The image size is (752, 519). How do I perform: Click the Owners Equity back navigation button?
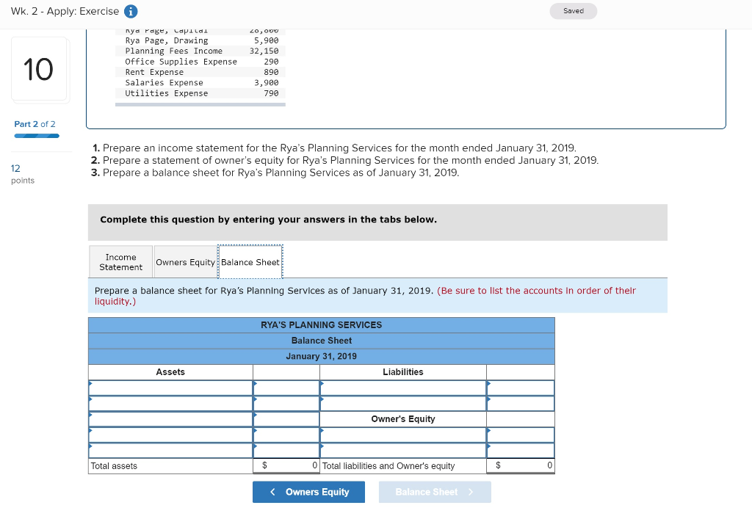[x=308, y=492]
